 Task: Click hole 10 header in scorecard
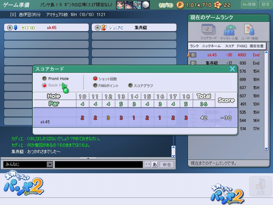click(82, 96)
